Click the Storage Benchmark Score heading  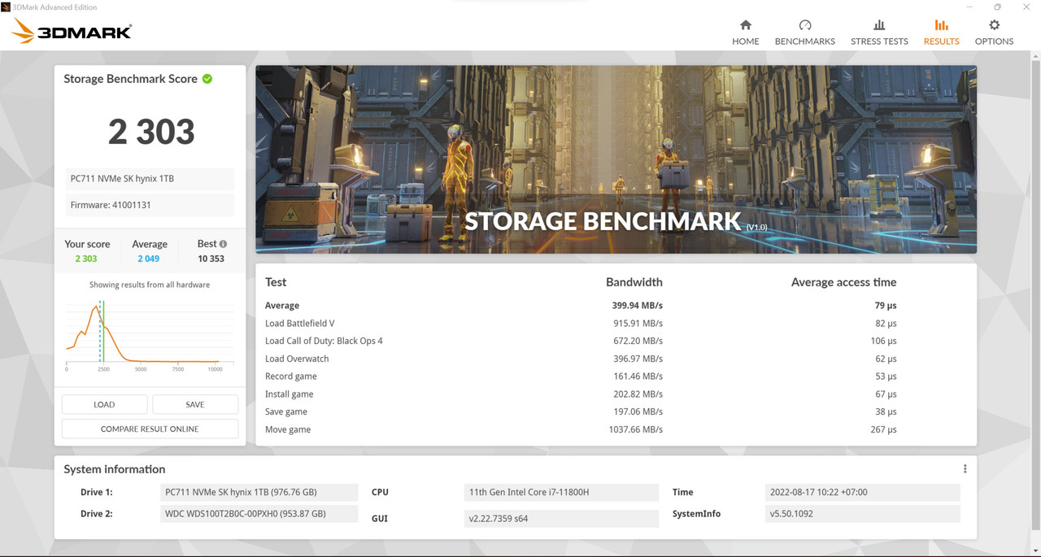point(130,79)
